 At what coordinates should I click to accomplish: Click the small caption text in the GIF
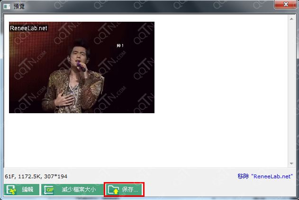(120, 46)
